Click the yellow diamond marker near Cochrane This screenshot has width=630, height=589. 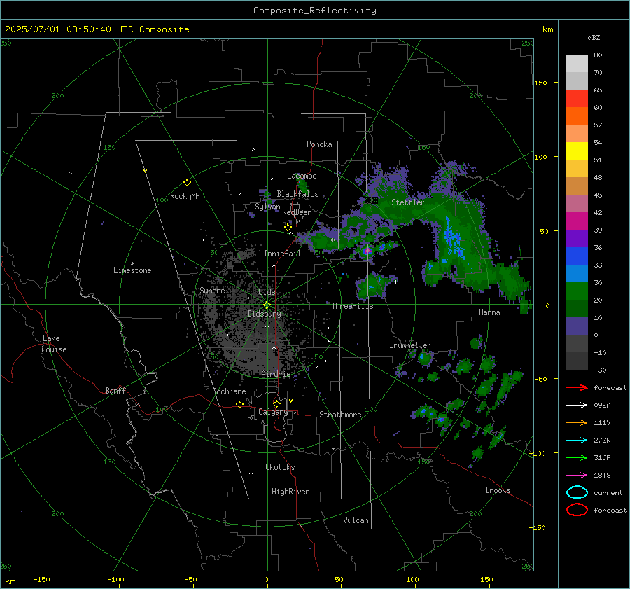[x=239, y=404]
